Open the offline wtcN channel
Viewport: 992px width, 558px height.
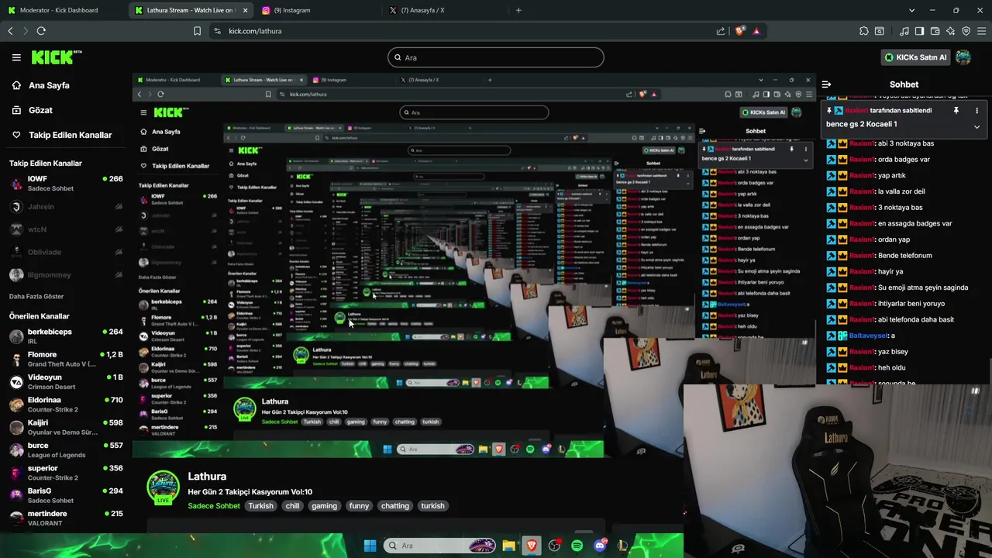tap(66, 229)
